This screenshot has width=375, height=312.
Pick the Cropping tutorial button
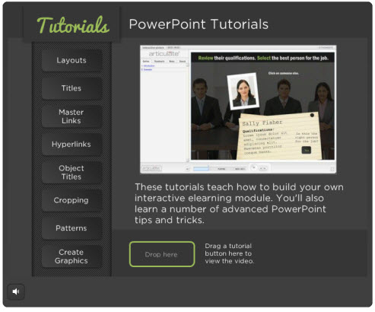click(x=72, y=200)
